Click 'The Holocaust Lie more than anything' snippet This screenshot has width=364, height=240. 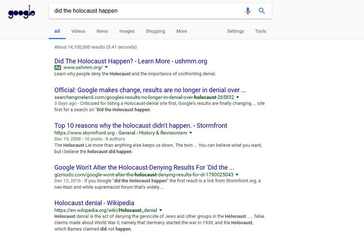[158, 148]
